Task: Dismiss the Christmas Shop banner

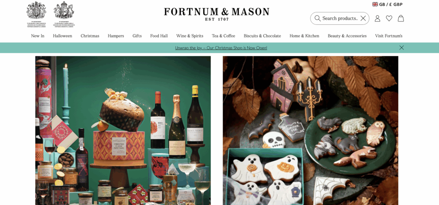Action: 401,48
